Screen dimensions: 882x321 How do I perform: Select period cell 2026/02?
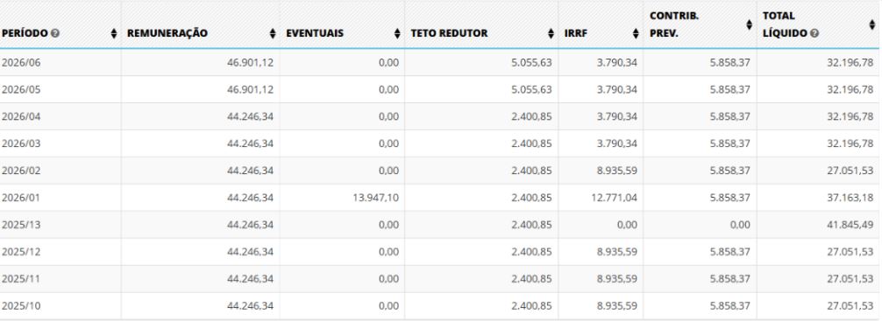pyautogui.click(x=21, y=171)
